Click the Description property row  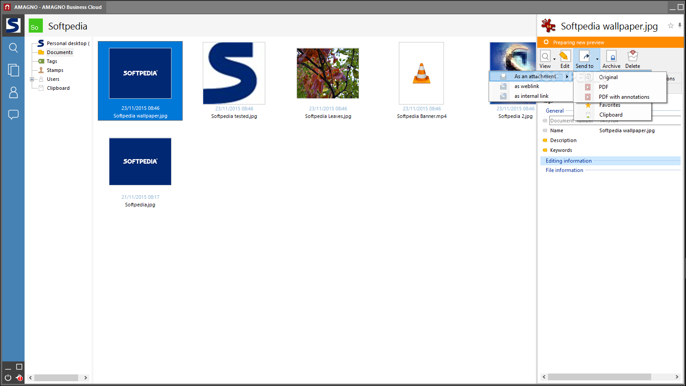point(610,140)
